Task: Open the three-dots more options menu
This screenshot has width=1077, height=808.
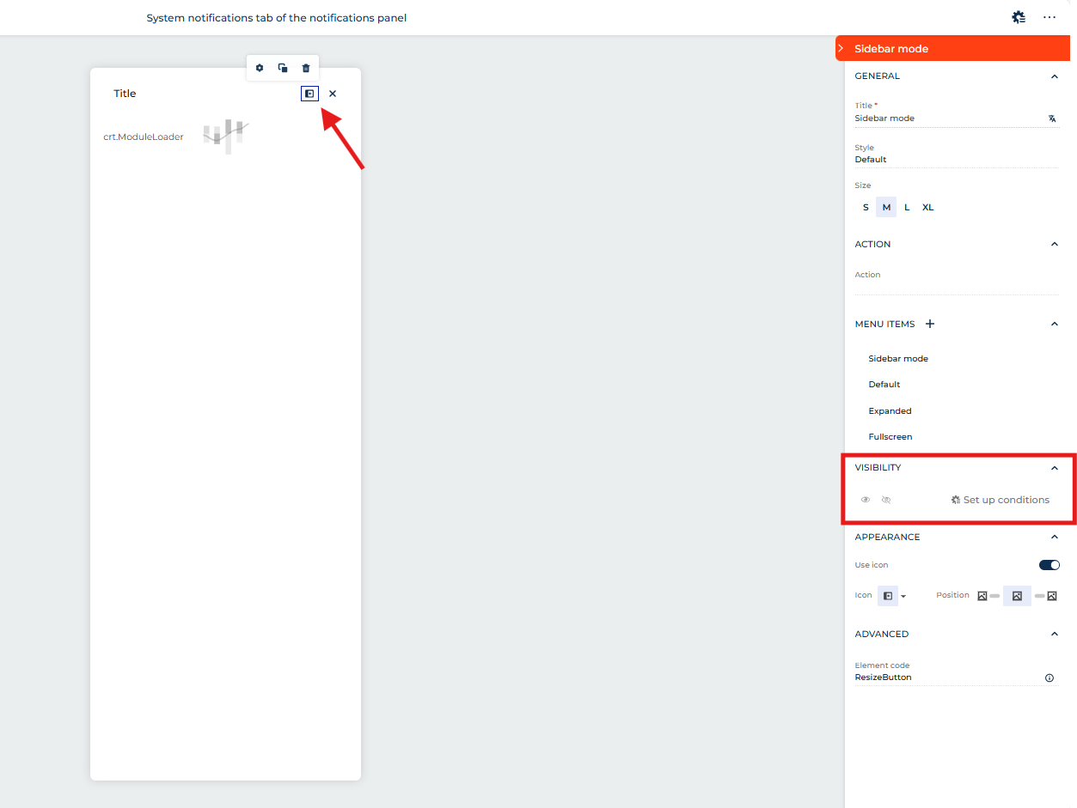Action: click(1049, 17)
